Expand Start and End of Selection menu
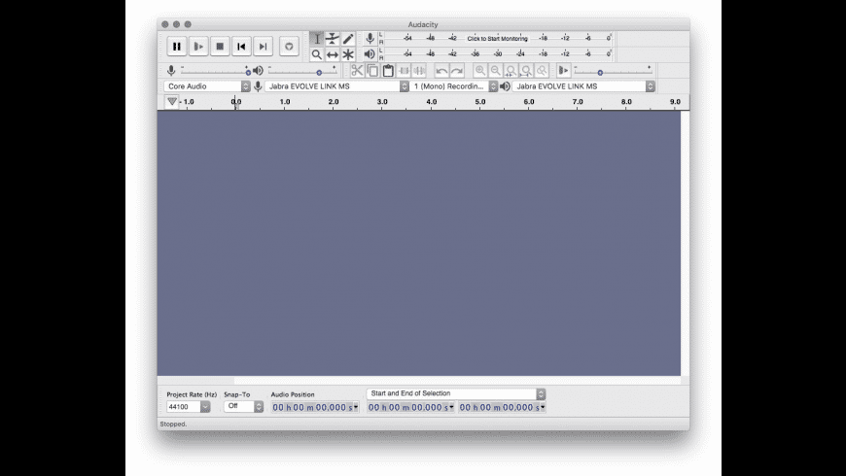 coord(456,393)
